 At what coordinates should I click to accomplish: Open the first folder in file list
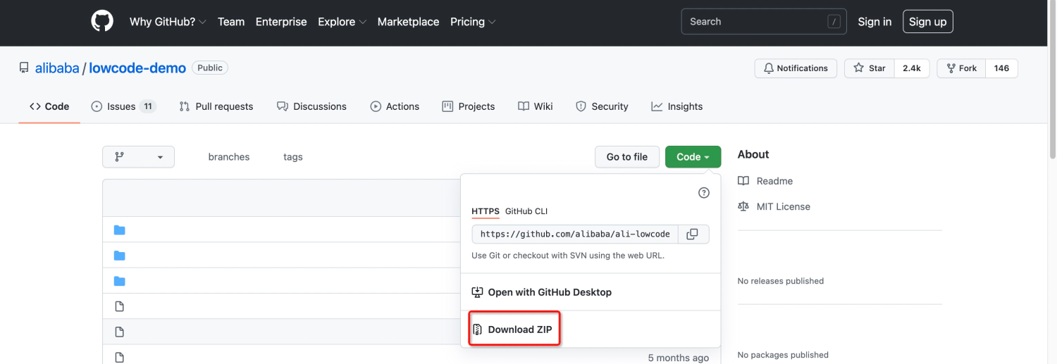pyautogui.click(x=120, y=230)
